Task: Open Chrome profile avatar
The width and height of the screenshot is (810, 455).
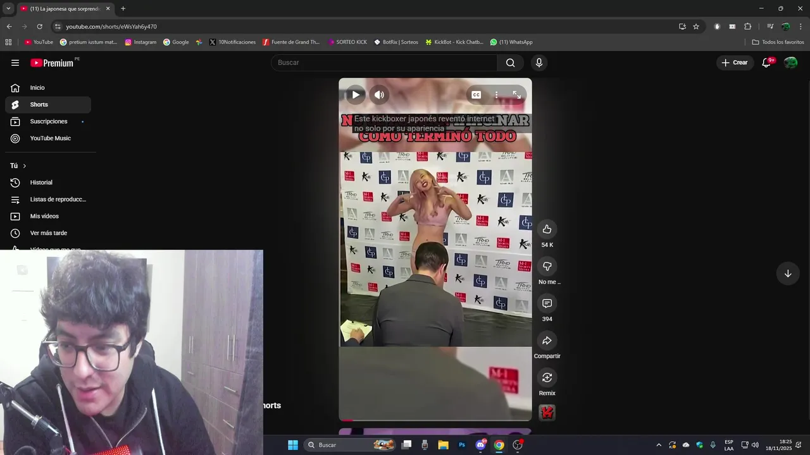Action: (x=785, y=27)
